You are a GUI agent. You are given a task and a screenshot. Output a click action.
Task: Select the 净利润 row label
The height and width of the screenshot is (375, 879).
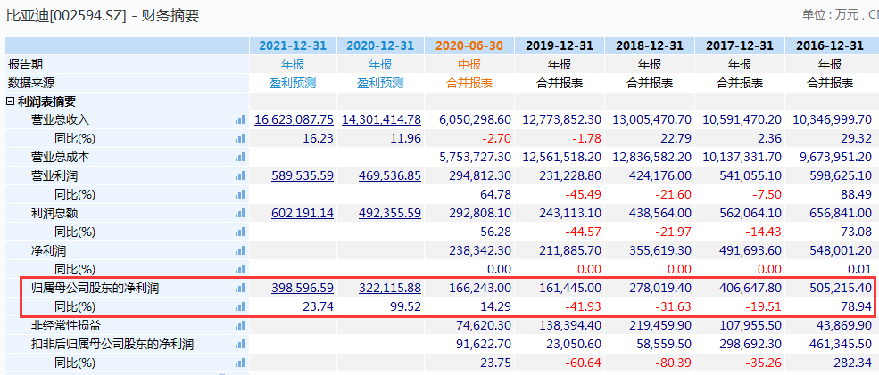click(49, 251)
